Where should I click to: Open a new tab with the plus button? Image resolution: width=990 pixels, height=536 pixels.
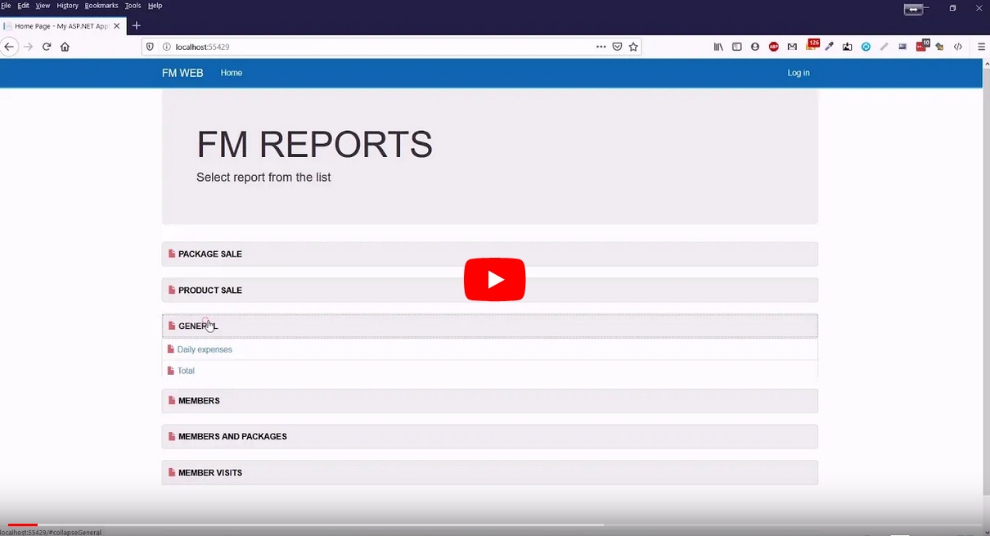pyautogui.click(x=136, y=25)
